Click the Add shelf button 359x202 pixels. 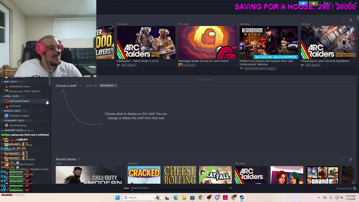point(204,79)
